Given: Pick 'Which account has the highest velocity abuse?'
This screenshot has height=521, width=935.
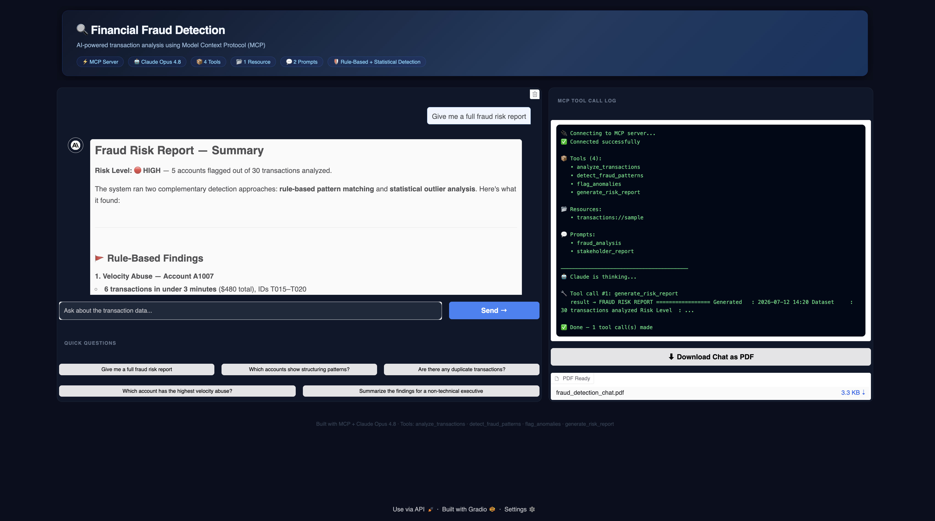Looking at the screenshot, I should 177,391.
